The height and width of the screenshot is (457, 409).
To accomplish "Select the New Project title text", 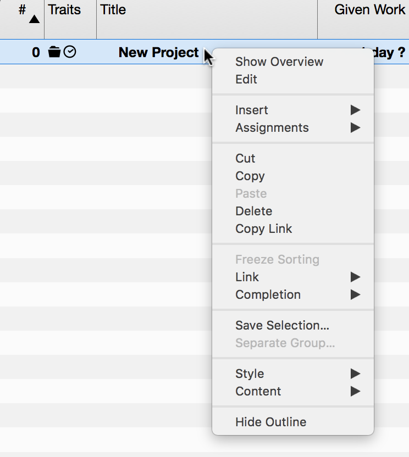I will (158, 53).
